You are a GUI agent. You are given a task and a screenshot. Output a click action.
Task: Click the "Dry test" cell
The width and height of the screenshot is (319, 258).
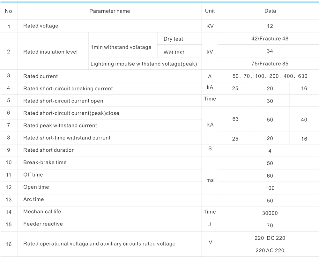pos(173,39)
